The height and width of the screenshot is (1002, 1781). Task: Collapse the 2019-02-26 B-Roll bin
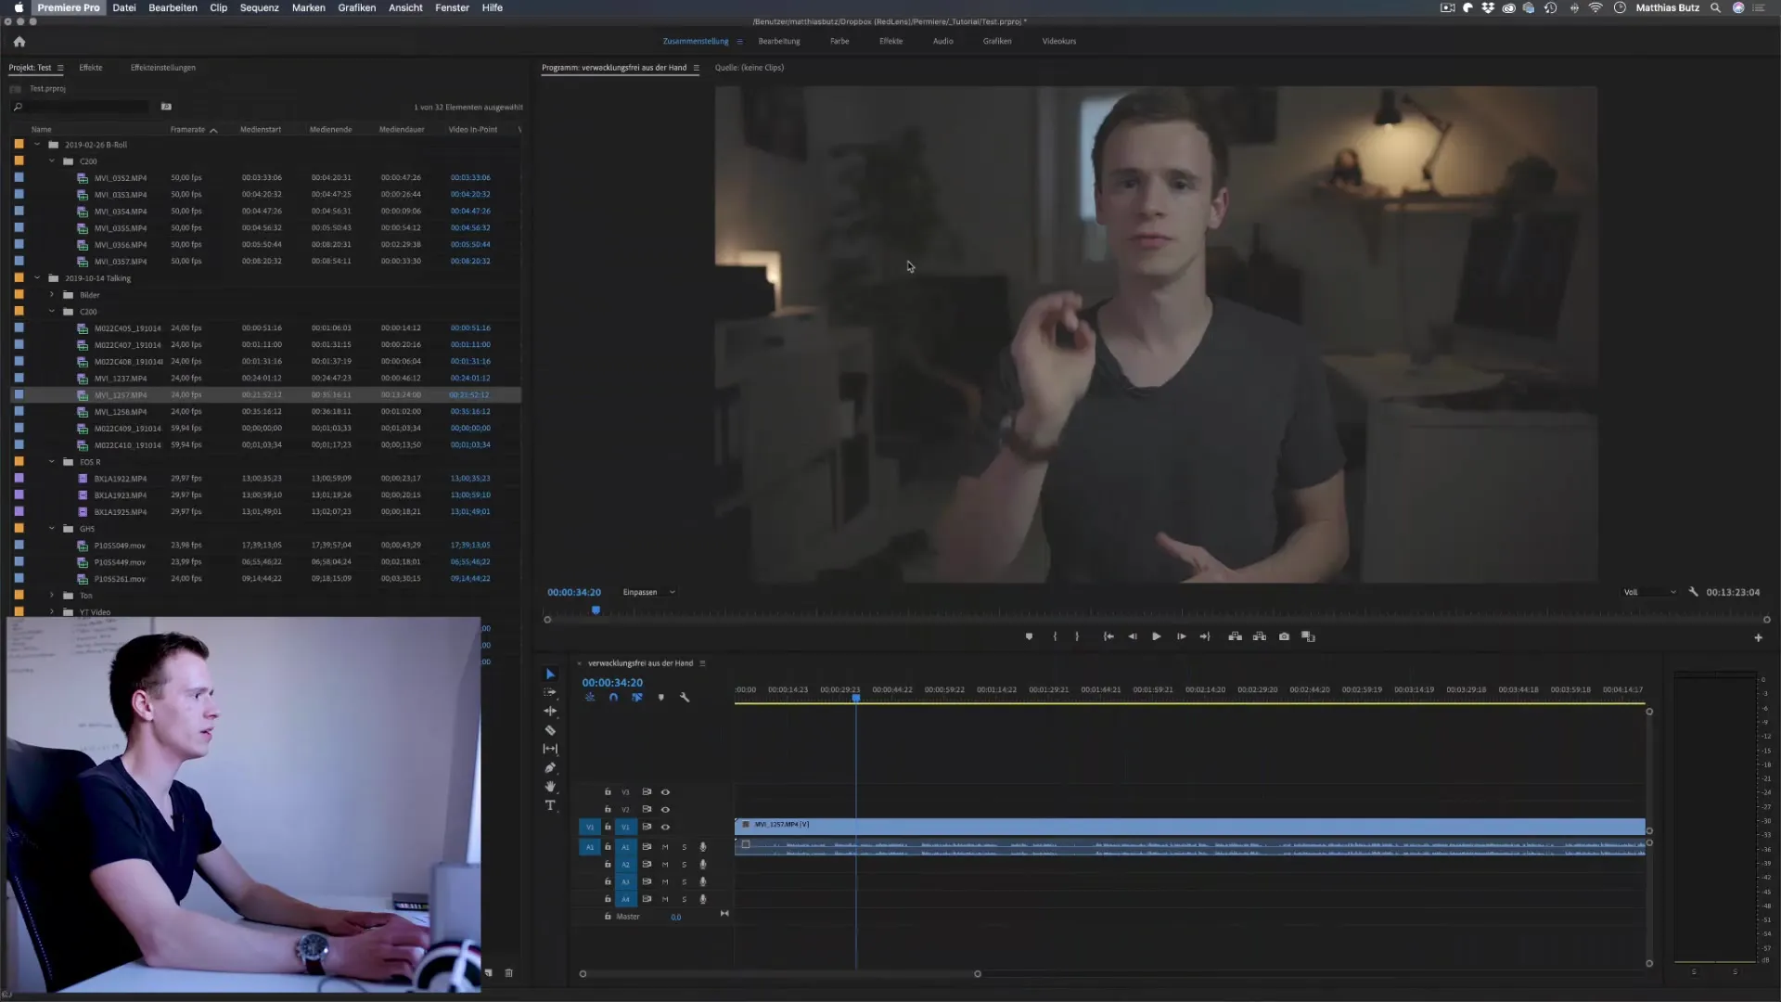pyautogui.click(x=37, y=145)
